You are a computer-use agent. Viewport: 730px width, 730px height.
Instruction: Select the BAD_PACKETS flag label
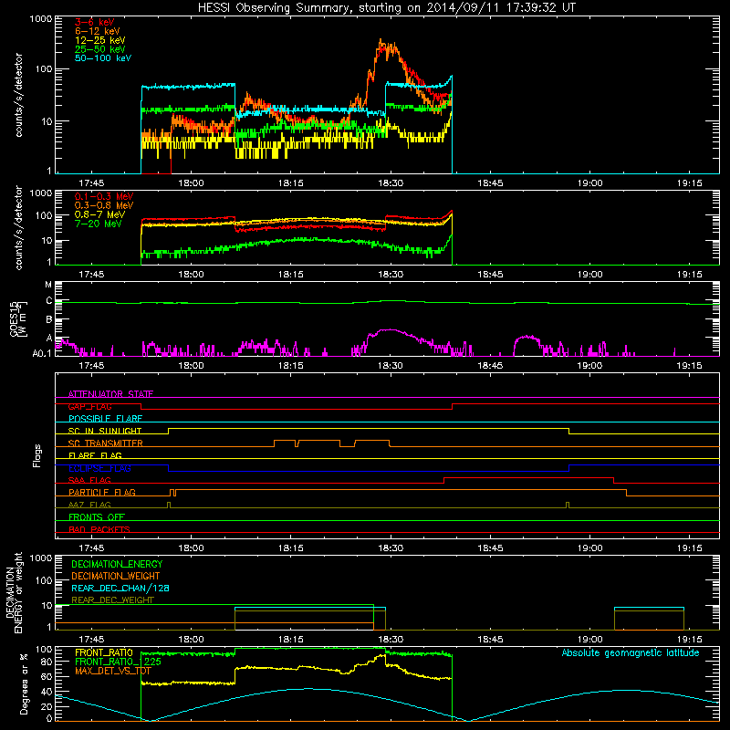99,529
